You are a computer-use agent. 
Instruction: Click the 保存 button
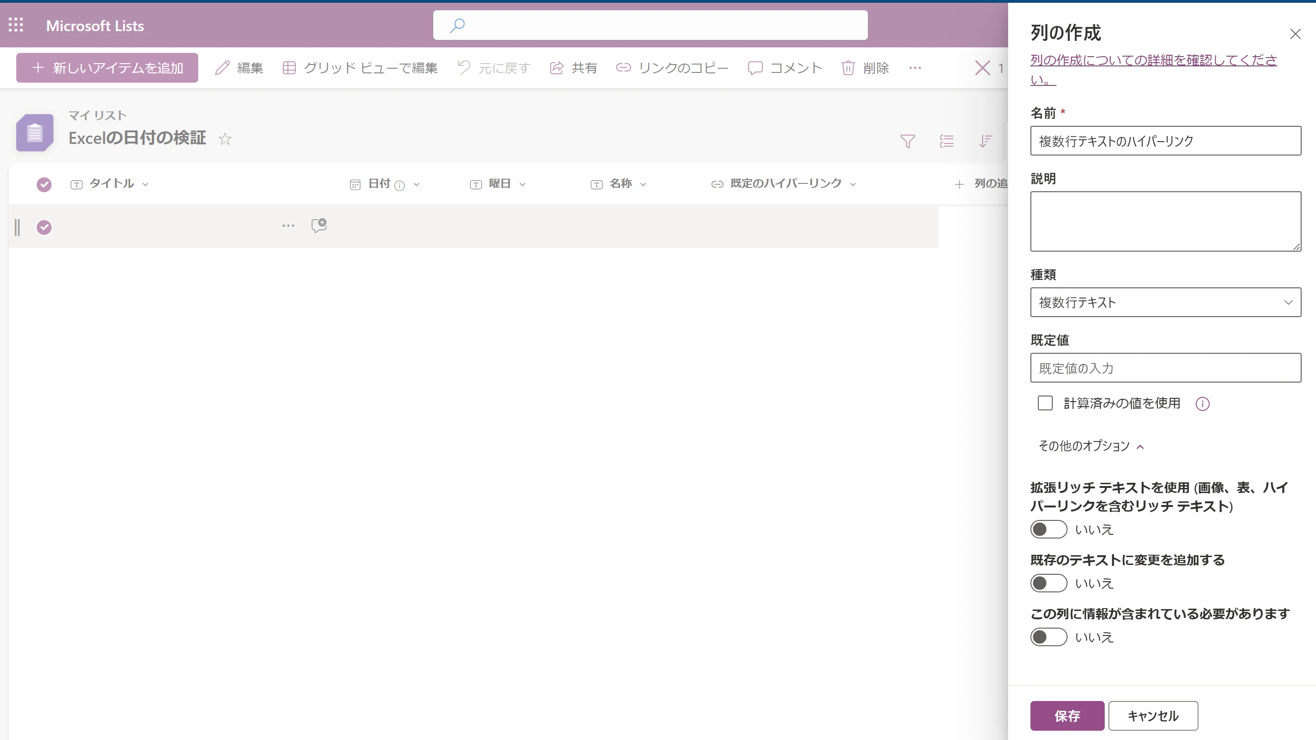point(1067,715)
